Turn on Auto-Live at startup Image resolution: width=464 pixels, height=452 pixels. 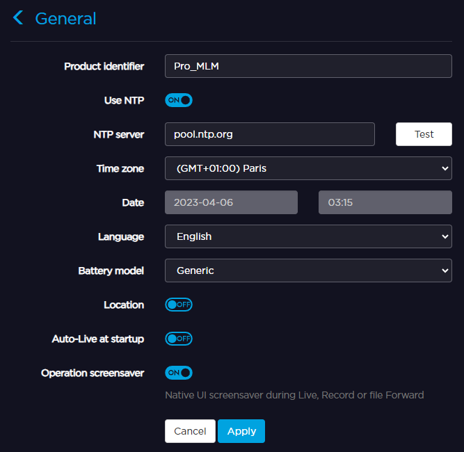[x=178, y=339]
